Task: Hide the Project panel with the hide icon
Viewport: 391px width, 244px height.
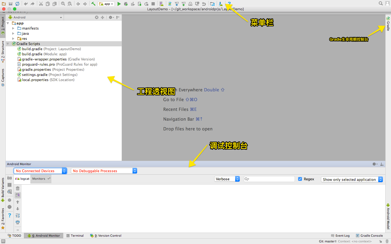Action: coord(118,17)
